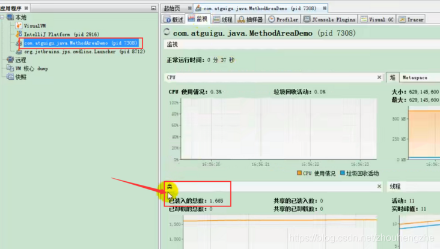Click the 快照 snapshots icon
440x249 pixels.
point(10,76)
